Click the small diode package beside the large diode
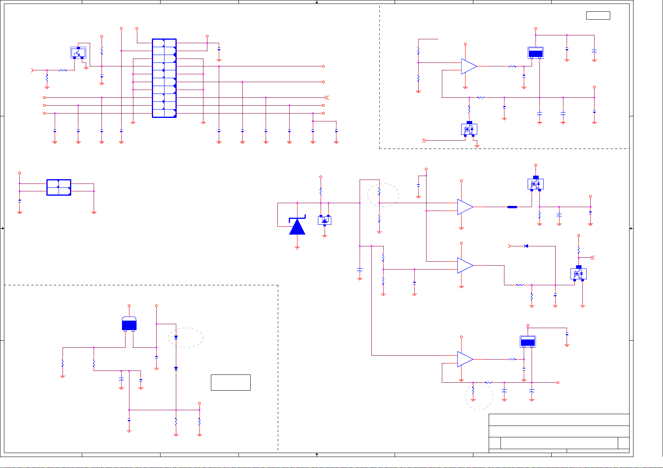663x468 pixels. [325, 220]
